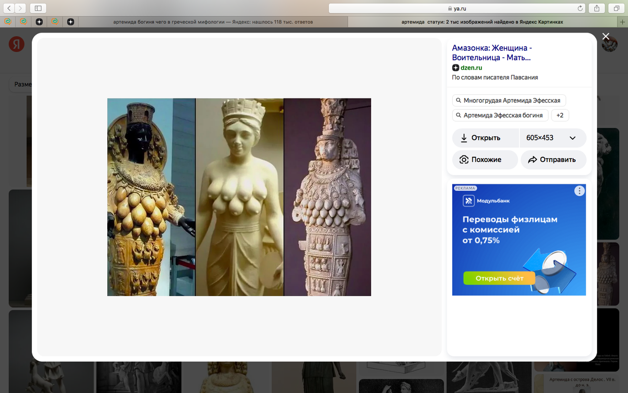Show the +2 more suggestions

pos(560,115)
